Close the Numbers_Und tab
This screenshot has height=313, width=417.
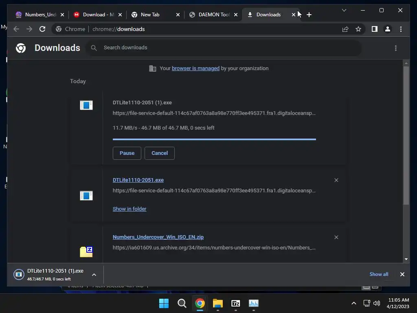[x=62, y=15]
